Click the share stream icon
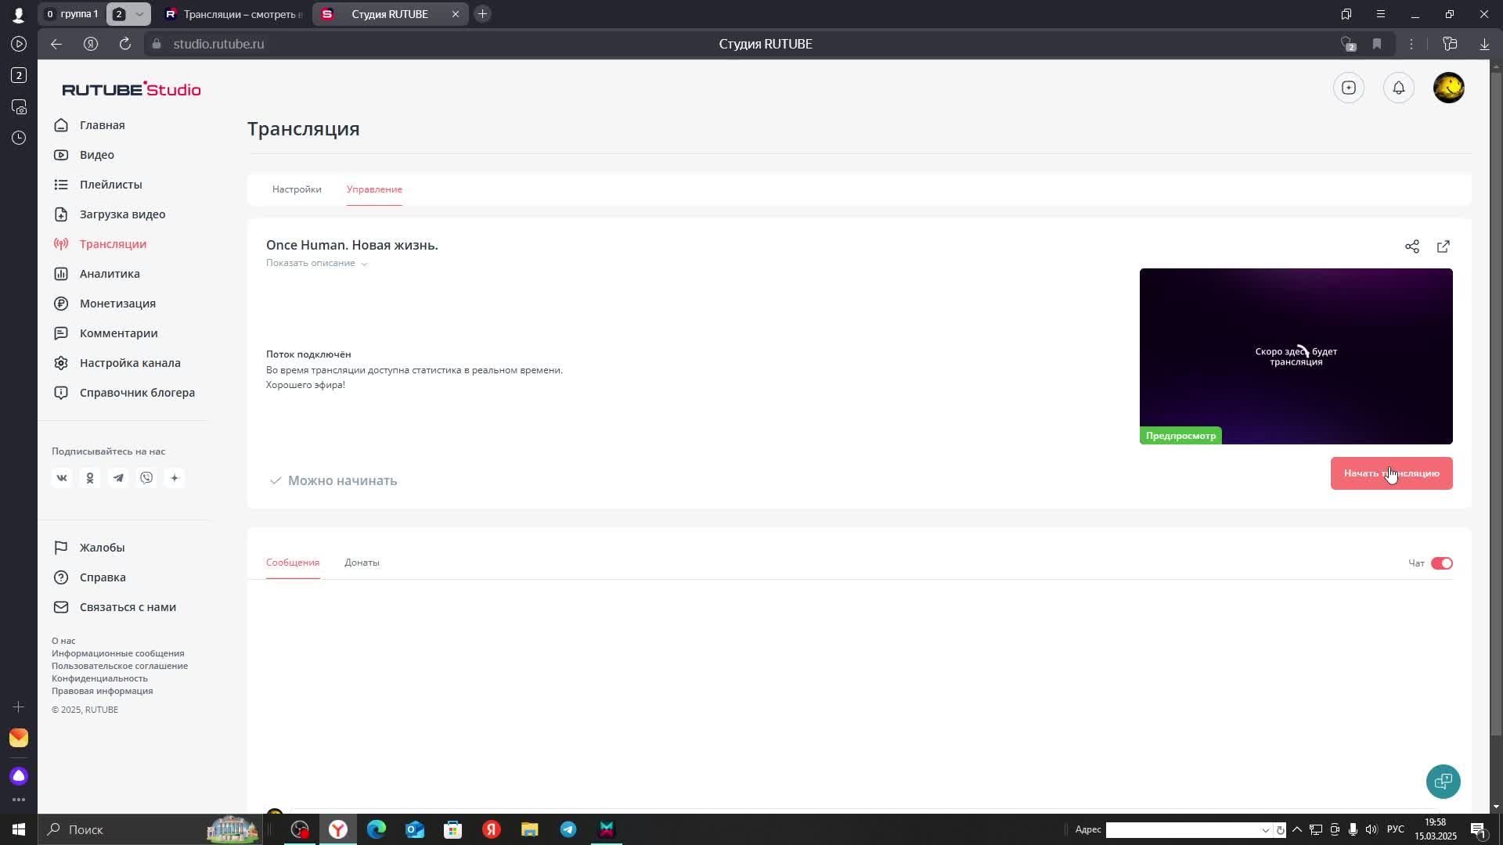Image resolution: width=1503 pixels, height=845 pixels. 1411,246
